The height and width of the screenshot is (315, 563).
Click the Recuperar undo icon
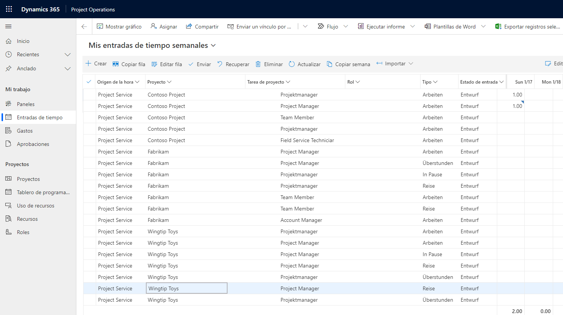[x=220, y=64]
